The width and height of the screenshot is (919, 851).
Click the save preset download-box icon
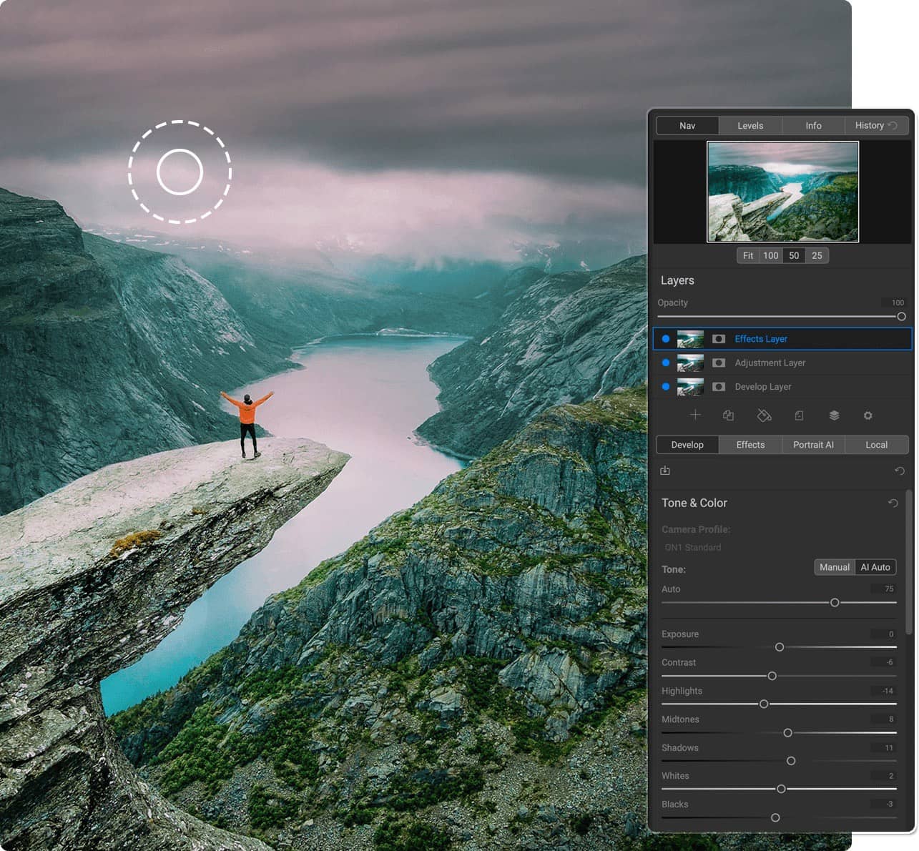[665, 471]
